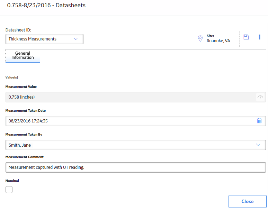Toggle the Nominal checkbox
This screenshot has height=211, width=268.
coord(9,190)
